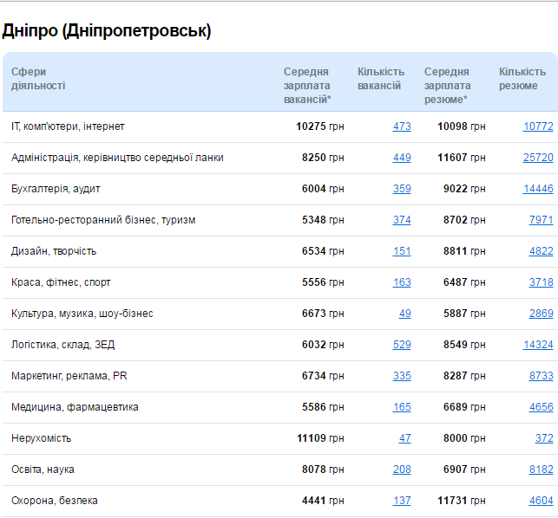
Task: Select 'Культура, музика, шоу-бізнес' row label
Action: [x=82, y=314]
